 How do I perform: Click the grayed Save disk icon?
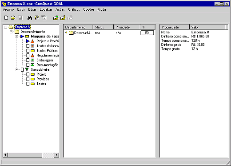tap(20, 18)
